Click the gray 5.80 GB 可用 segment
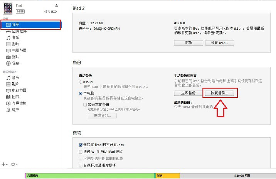The height and width of the screenshot is (179, 276). point(228,176)
